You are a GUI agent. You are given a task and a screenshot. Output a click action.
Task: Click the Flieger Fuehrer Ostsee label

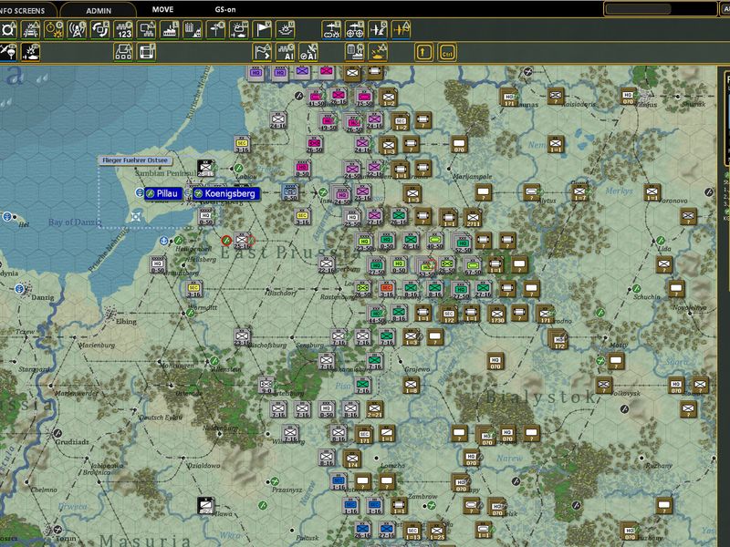[x=135, y=160]
